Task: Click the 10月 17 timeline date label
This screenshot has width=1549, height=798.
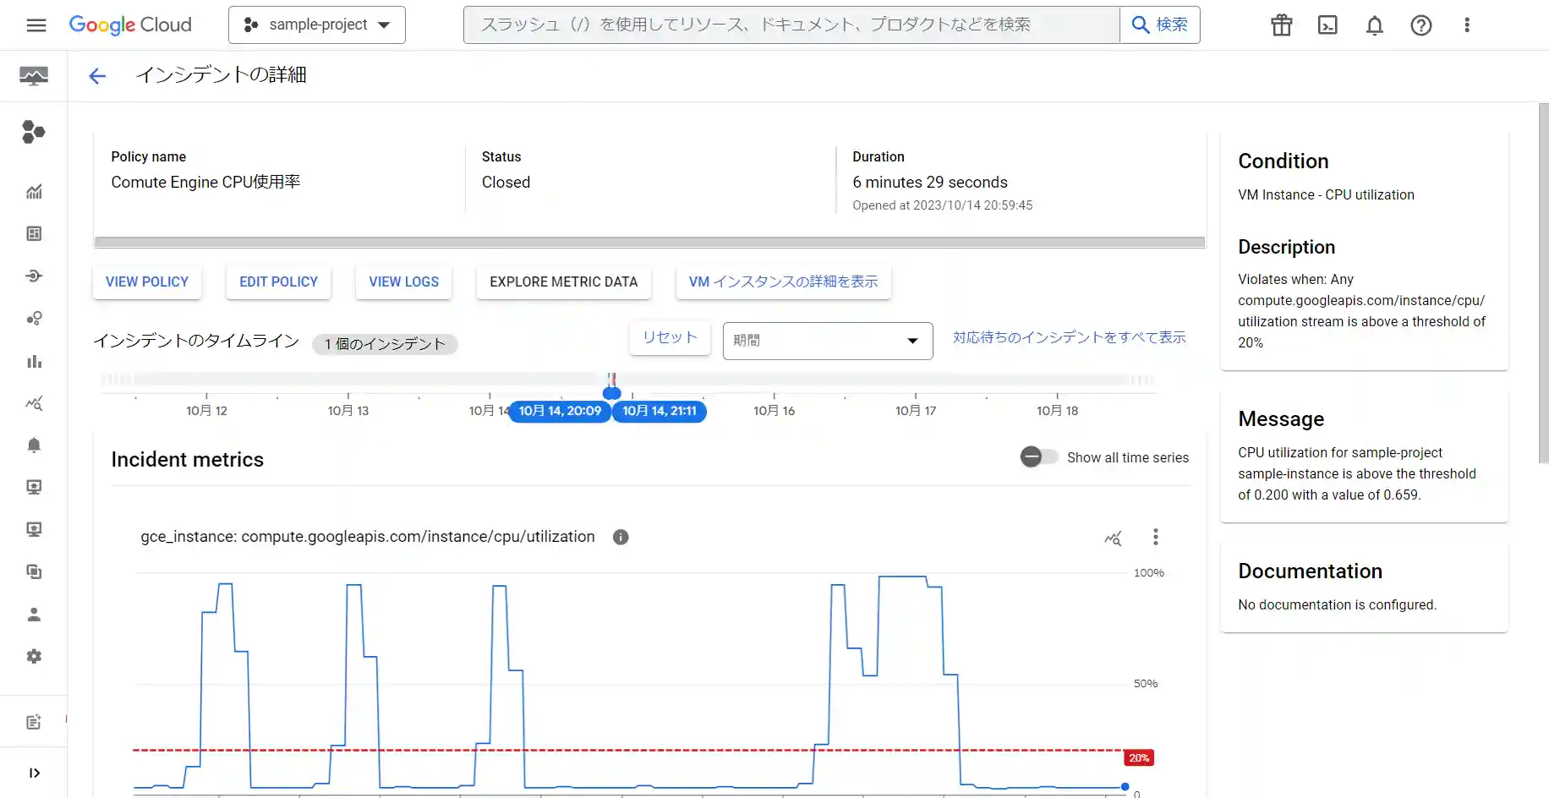Action: tap(916, 411)
